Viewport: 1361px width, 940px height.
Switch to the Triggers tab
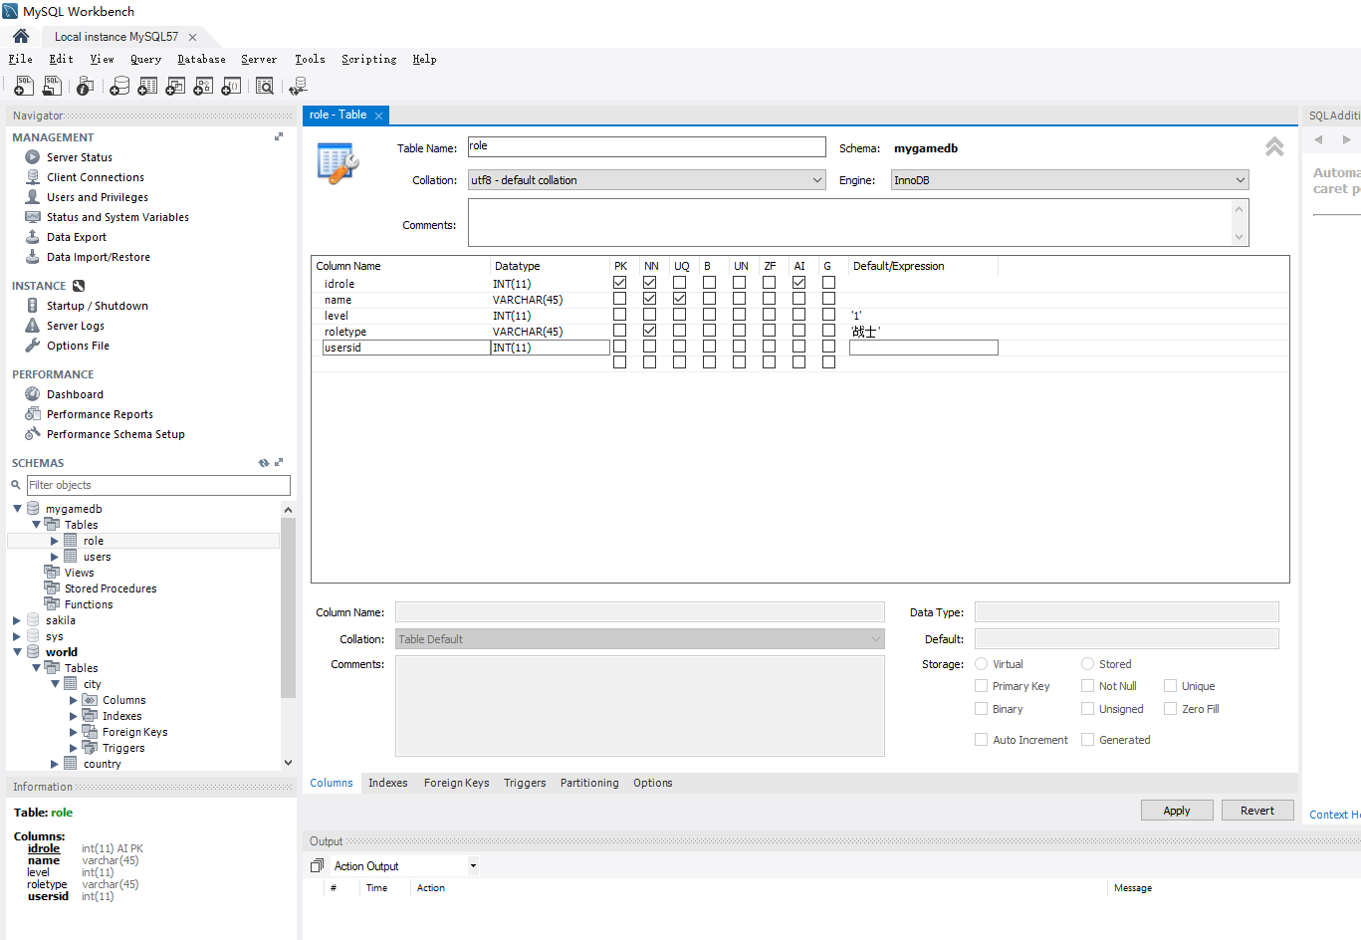click(x=525, y=783)
